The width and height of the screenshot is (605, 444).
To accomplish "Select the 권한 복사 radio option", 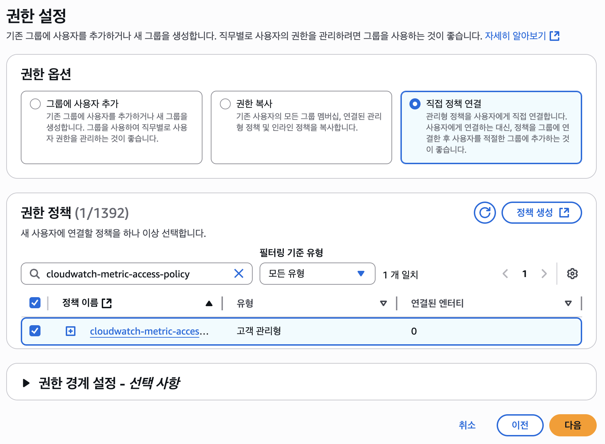I will (225, 104).
